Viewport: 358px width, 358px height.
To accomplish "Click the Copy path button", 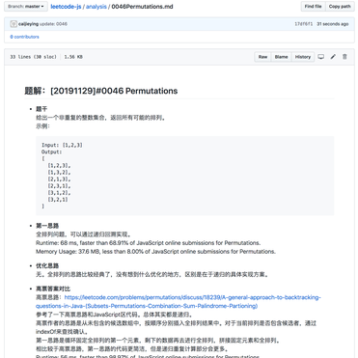I will pos(340,7).
